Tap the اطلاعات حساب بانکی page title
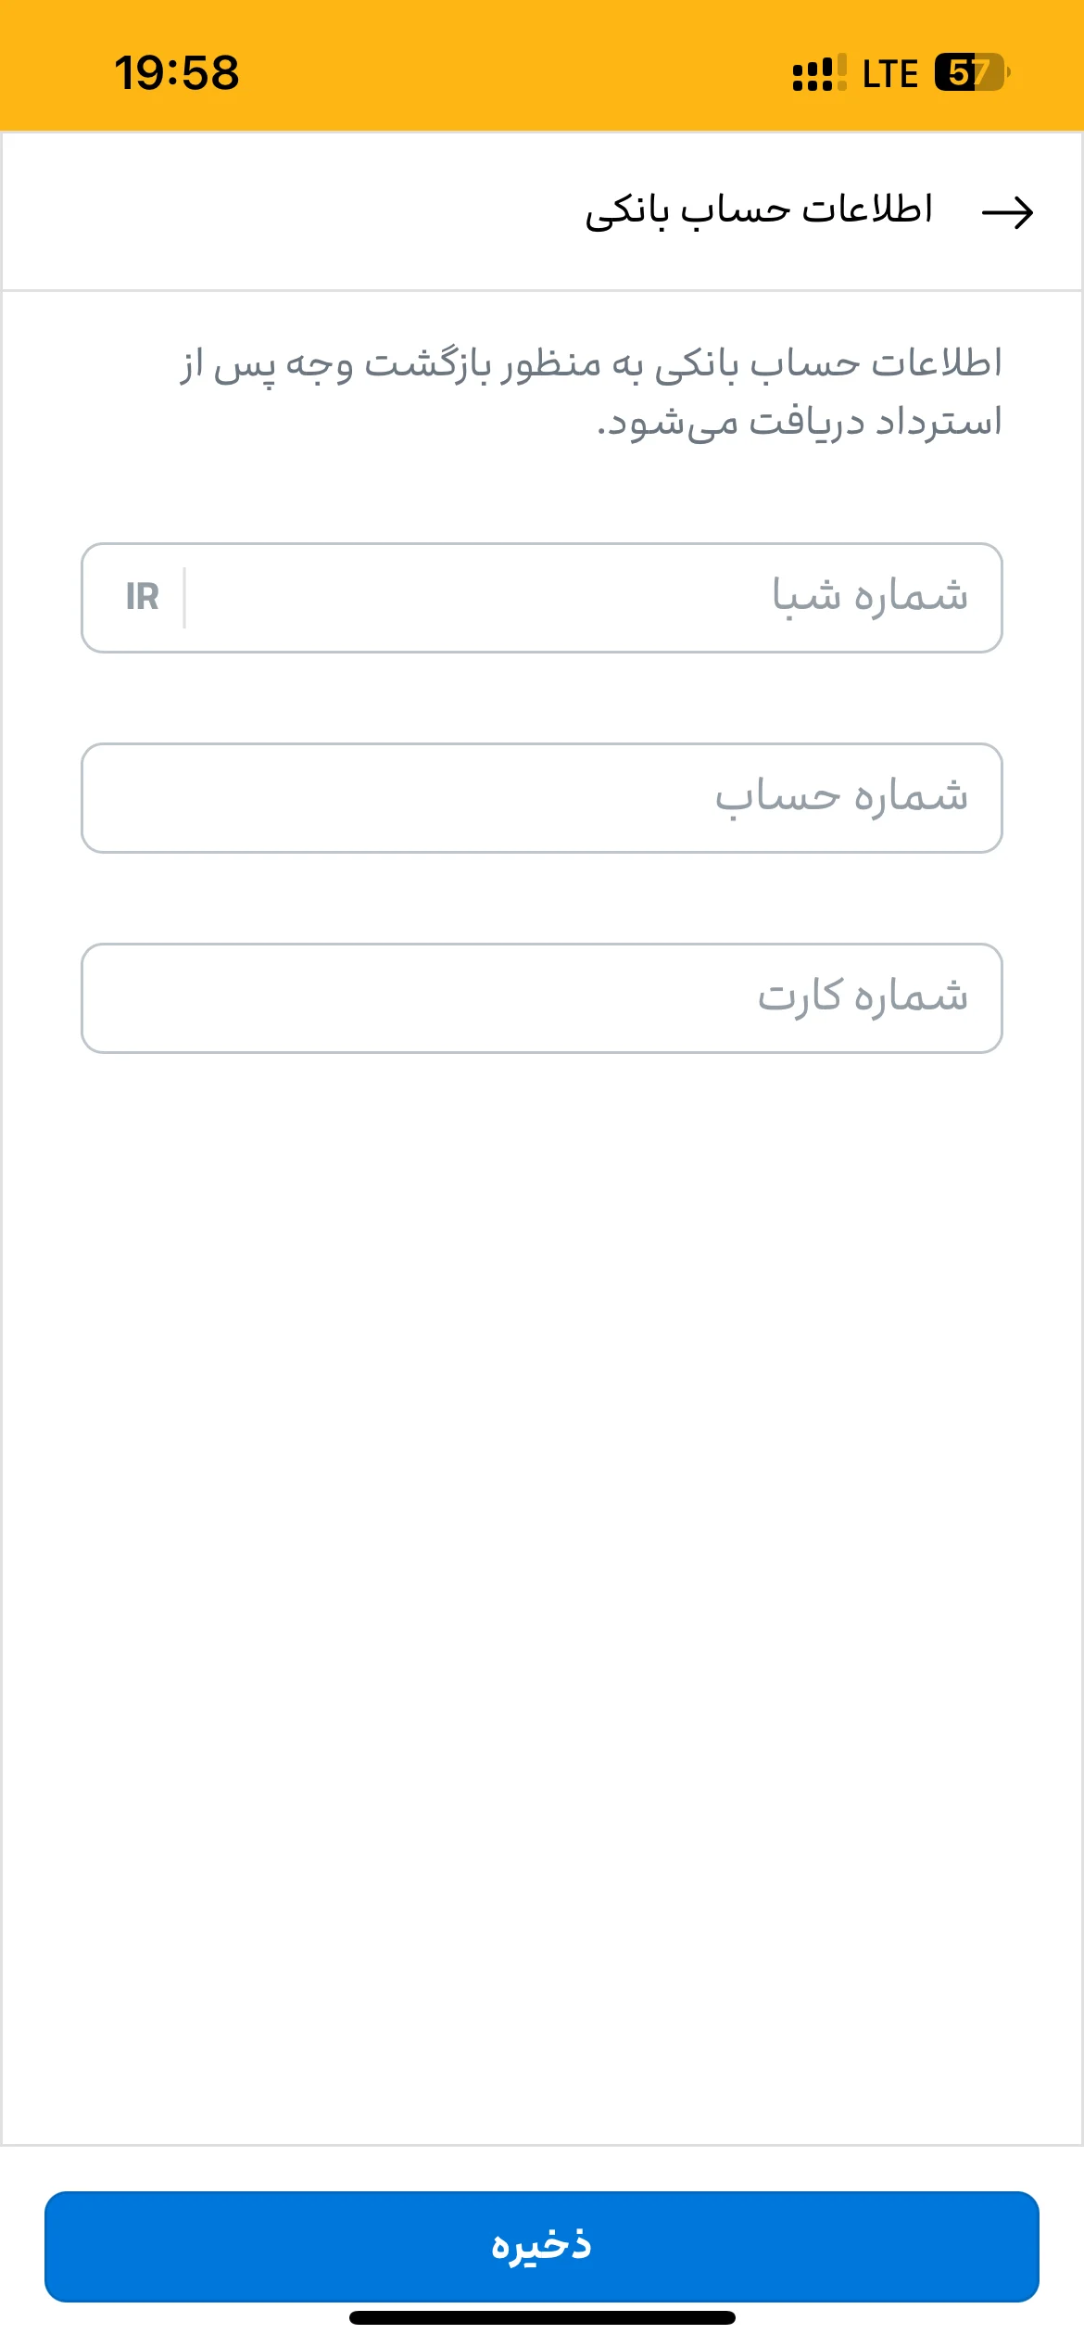This screenshot has width=1084, height=2347. point(759,209)
